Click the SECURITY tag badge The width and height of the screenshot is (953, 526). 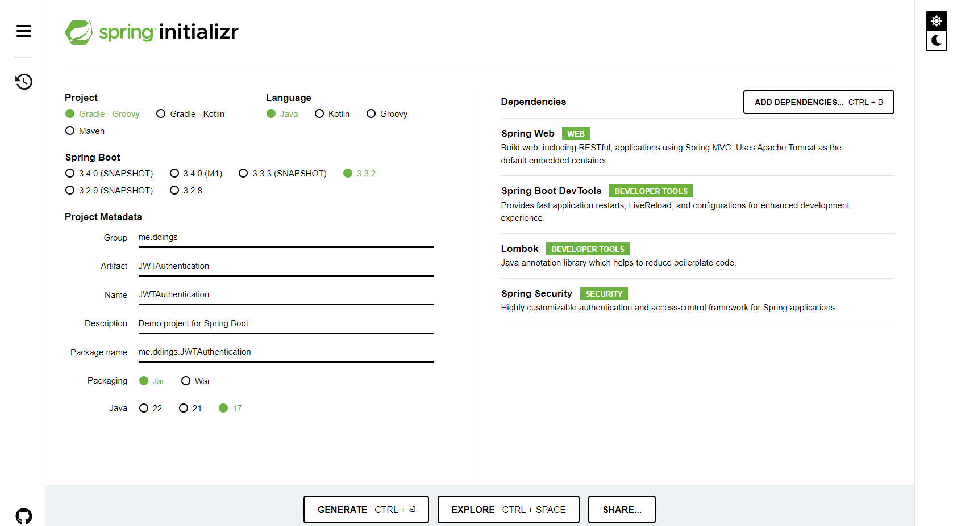(604, 294)
